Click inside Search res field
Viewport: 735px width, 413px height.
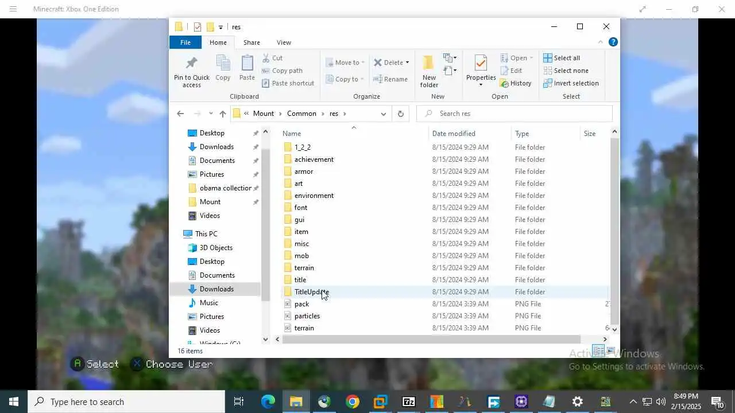[x=514, y=114]
